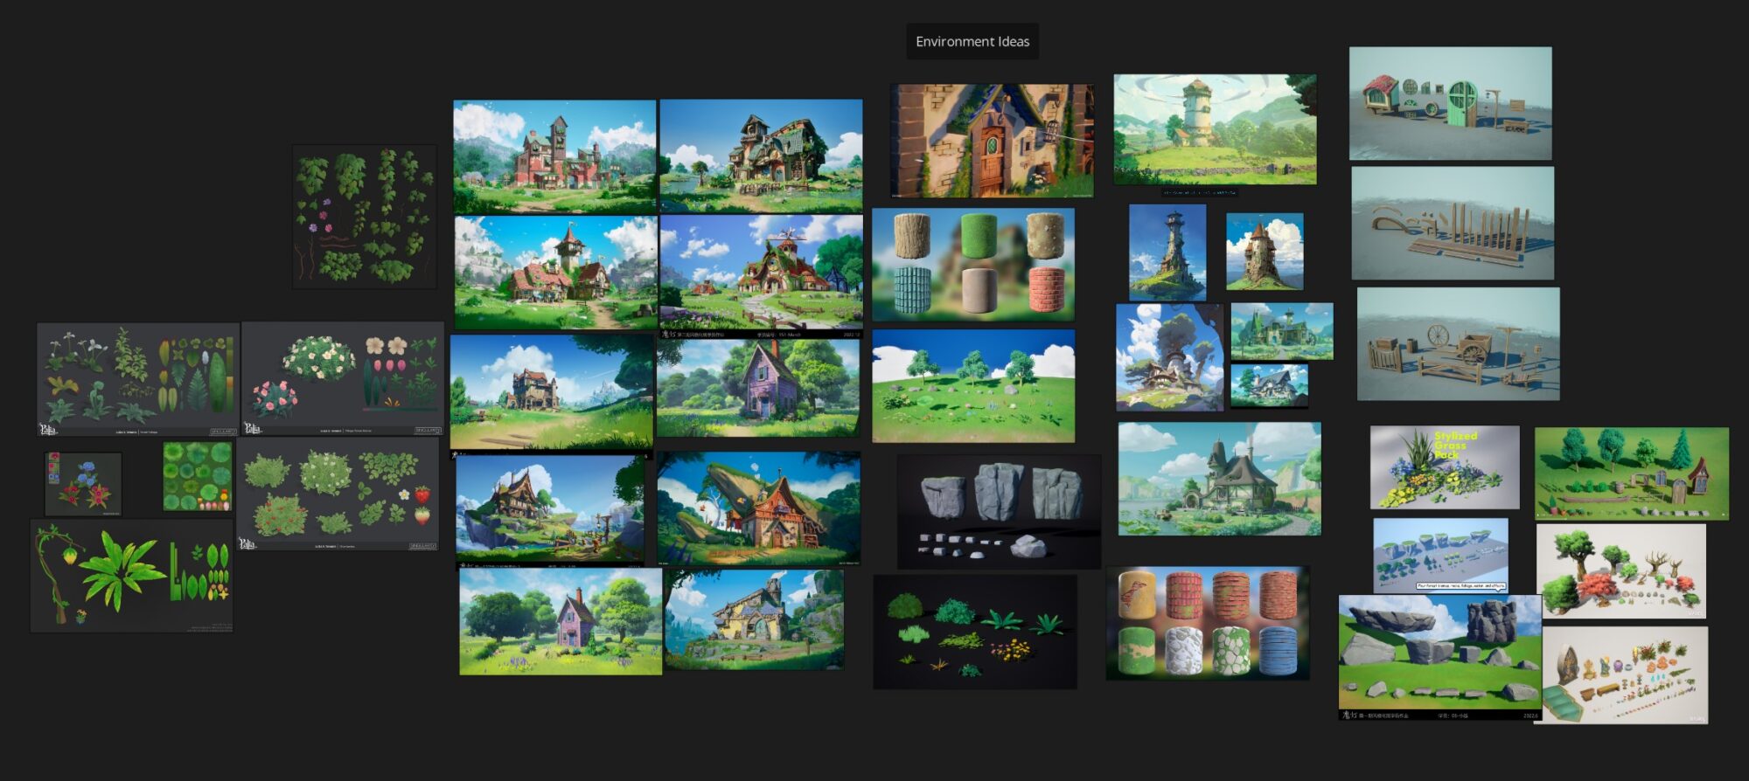Select the small blue and red flowers image
Image resolution: width=1749 pixels, height=781 pixels.
pos(83,483)
